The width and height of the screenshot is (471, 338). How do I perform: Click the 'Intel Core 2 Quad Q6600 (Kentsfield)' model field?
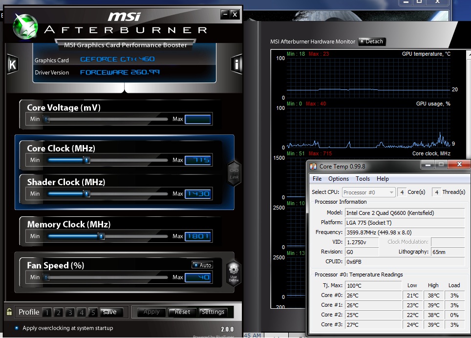pos(405,213)
